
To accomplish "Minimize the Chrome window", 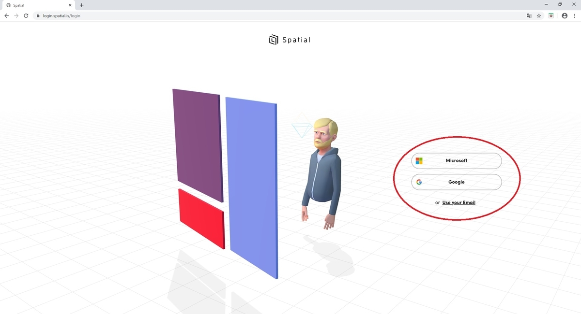I will click(546, 4).
